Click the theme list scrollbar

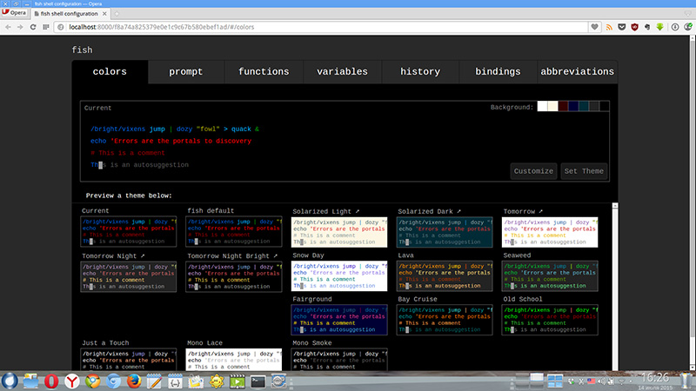click(615, 287)
